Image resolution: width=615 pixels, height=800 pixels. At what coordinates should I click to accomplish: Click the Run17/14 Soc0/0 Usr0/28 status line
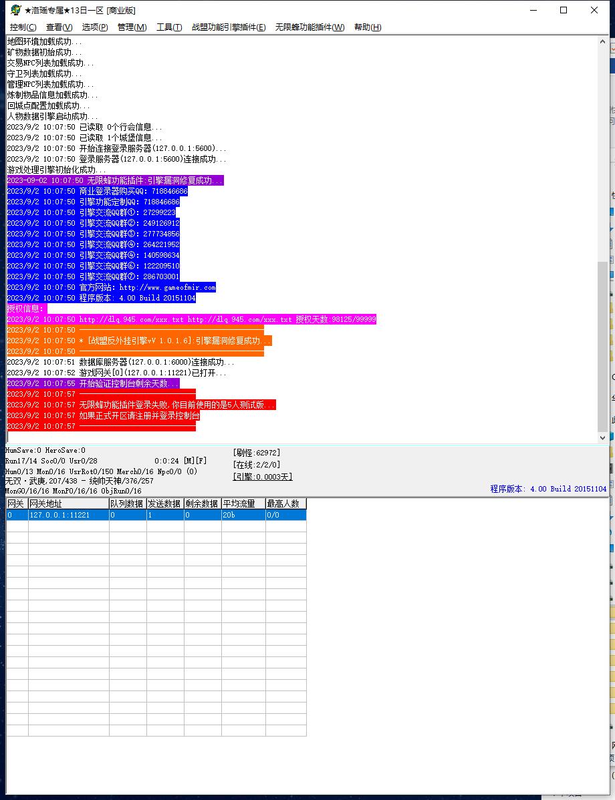coord(51,461)
